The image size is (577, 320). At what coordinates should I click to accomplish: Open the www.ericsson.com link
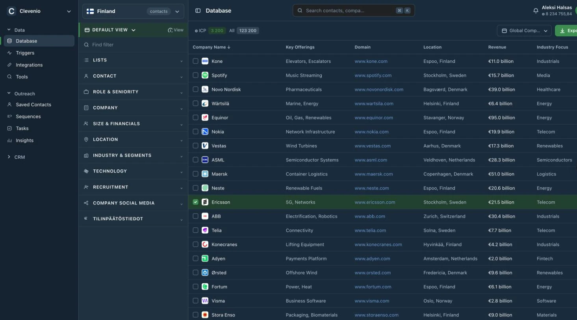coord(375,202)
